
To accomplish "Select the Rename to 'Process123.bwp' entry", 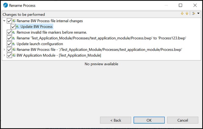I will point(101,38).
